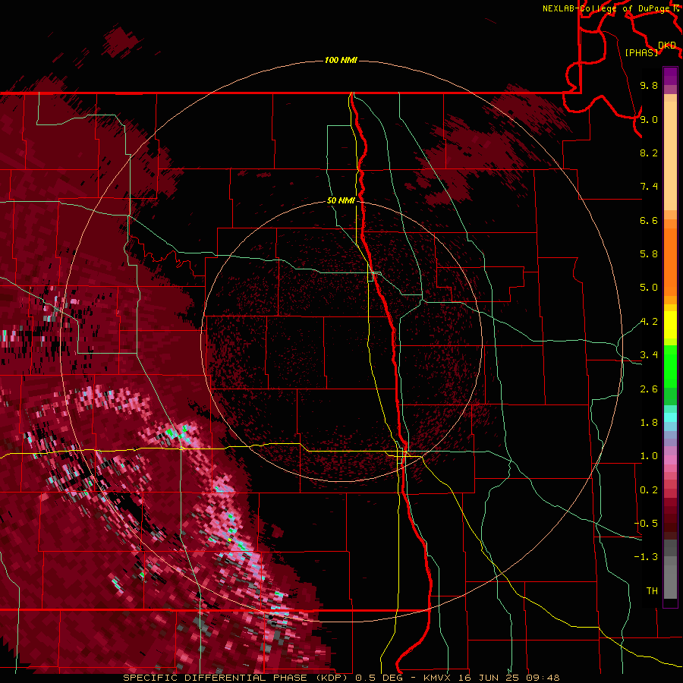Click the 'NEXLAB-College of DuPage' credit text
The width and height of the screenshot is (683, 683).
(606, 8)
